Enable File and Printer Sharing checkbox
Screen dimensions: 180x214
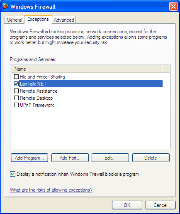pyautogui.click(x=16, y=76)
